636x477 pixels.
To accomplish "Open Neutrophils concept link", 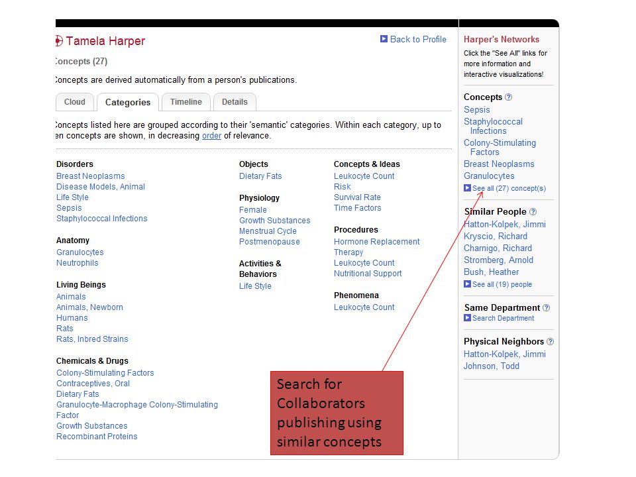I will coord(77,263).
